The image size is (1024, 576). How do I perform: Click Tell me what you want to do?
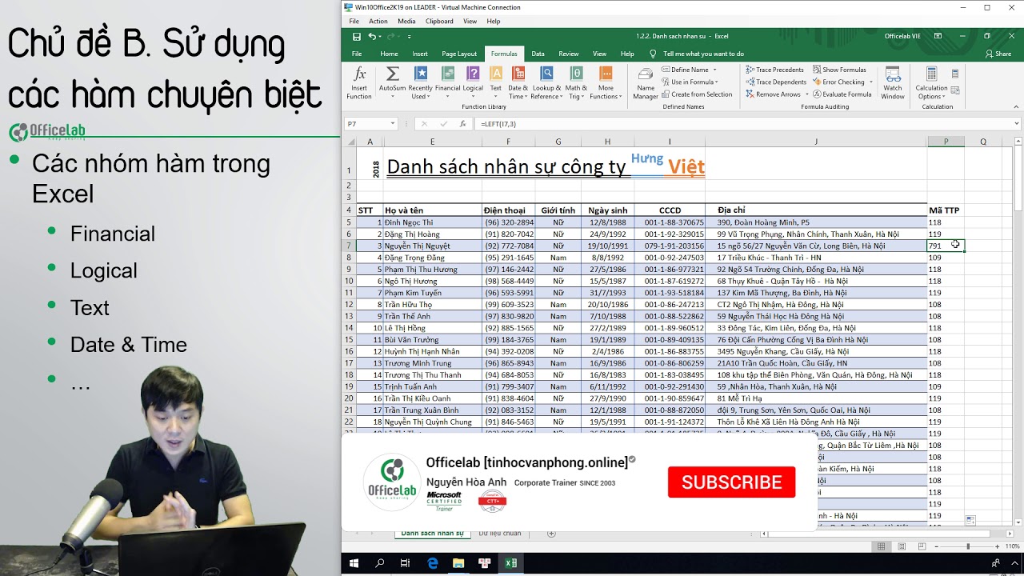pos(696,54)
